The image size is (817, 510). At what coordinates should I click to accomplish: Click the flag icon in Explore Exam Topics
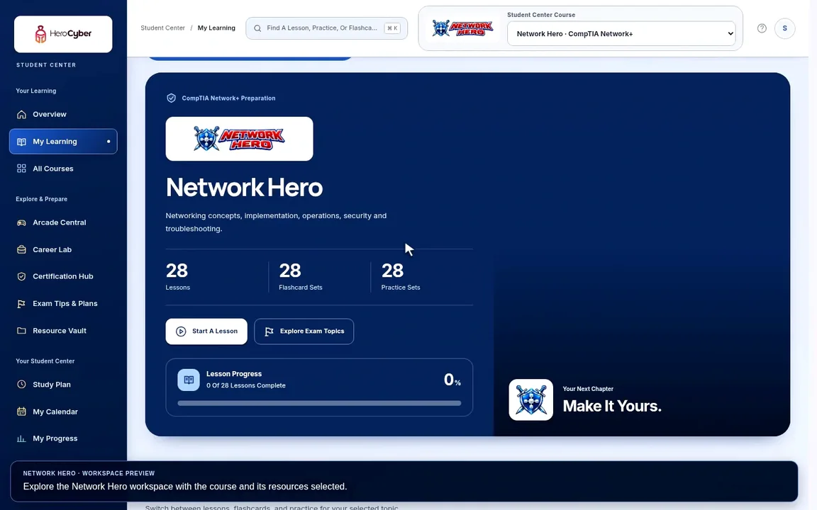(269, 331)
